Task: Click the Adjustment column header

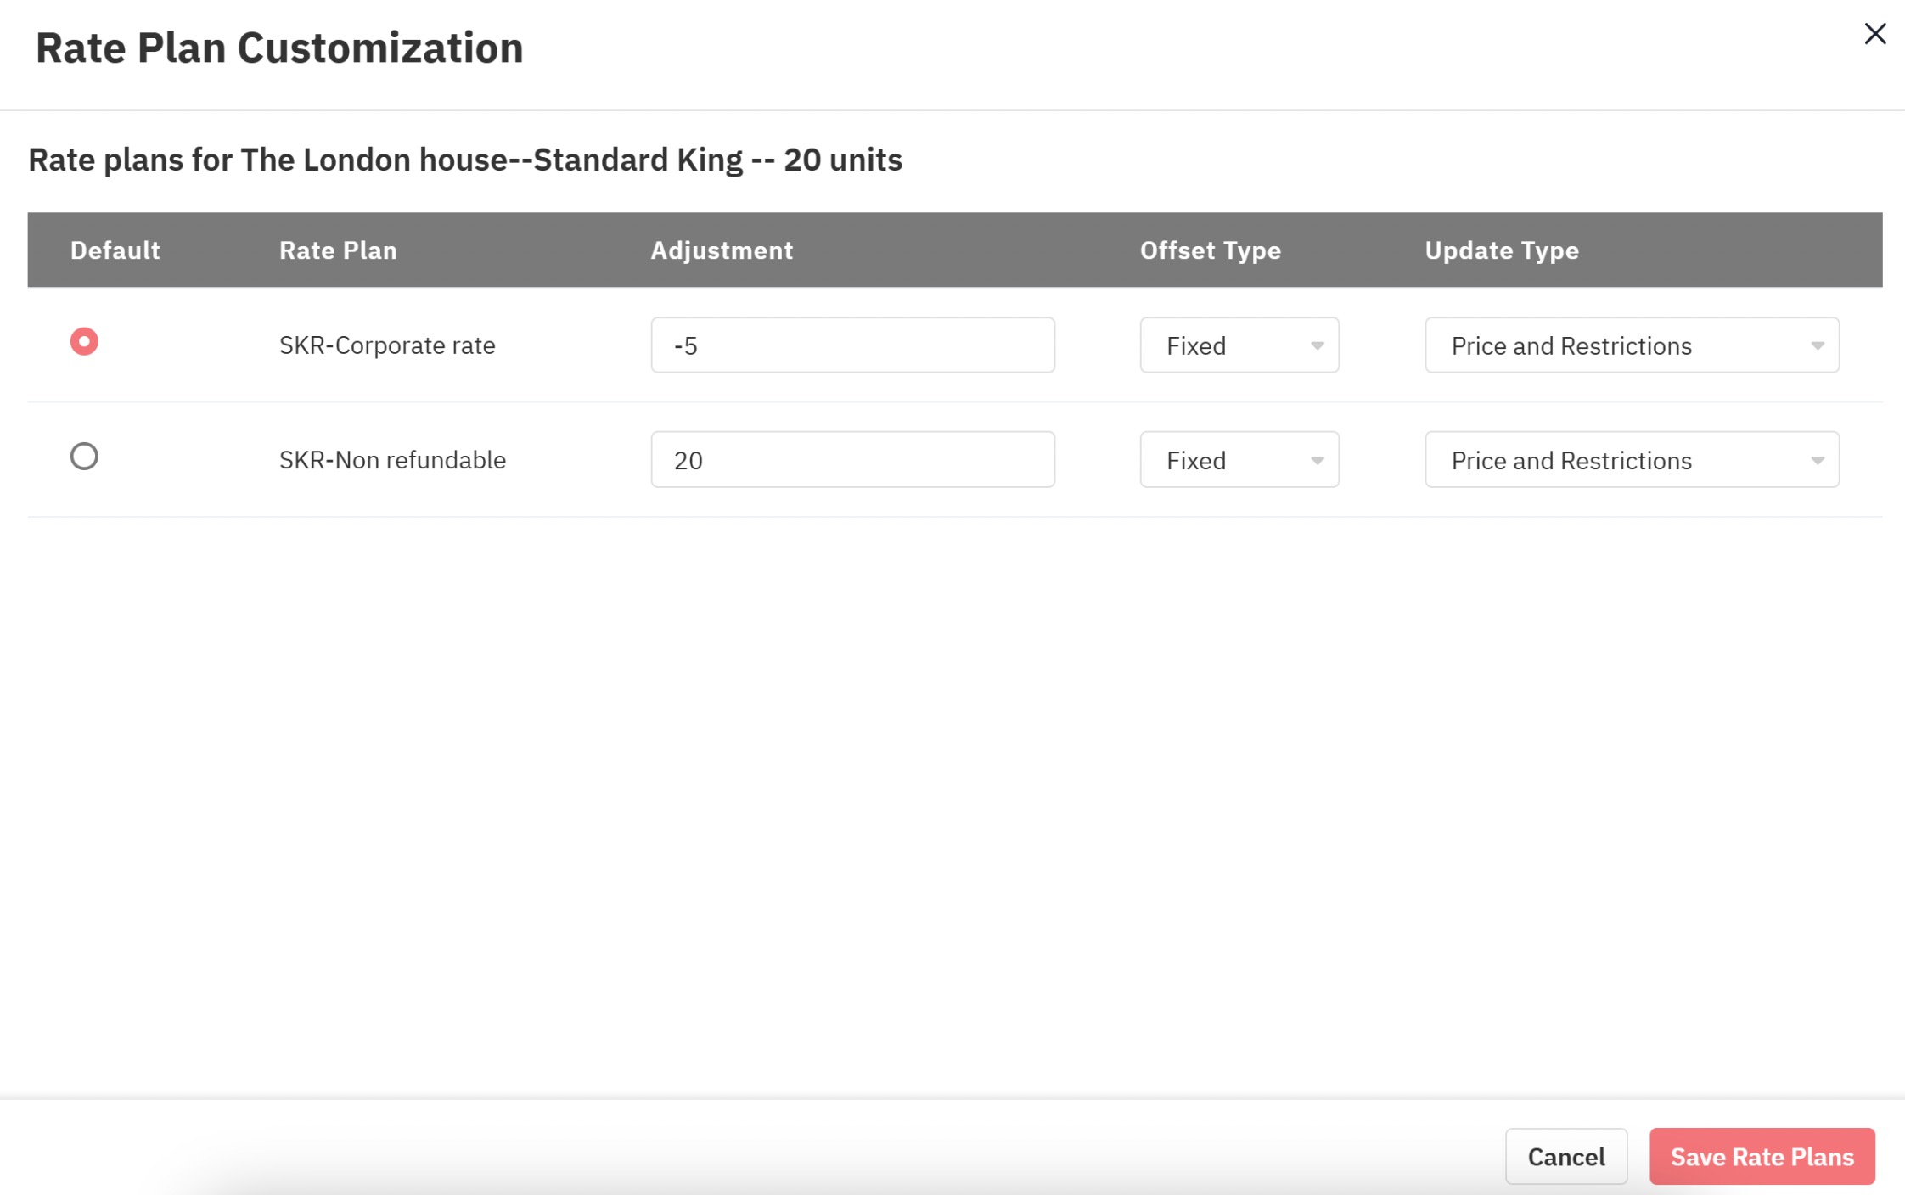Action: (722, 250)
